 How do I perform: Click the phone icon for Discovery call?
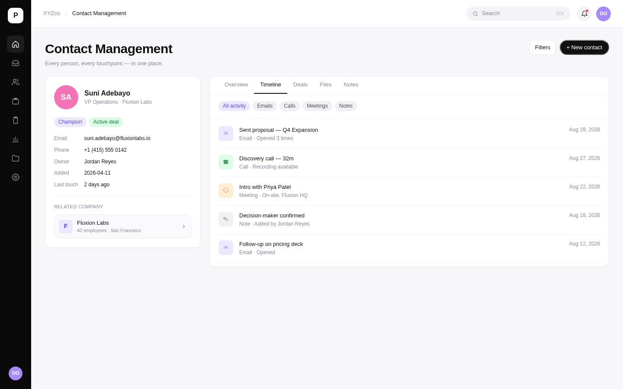click(226, 162)
